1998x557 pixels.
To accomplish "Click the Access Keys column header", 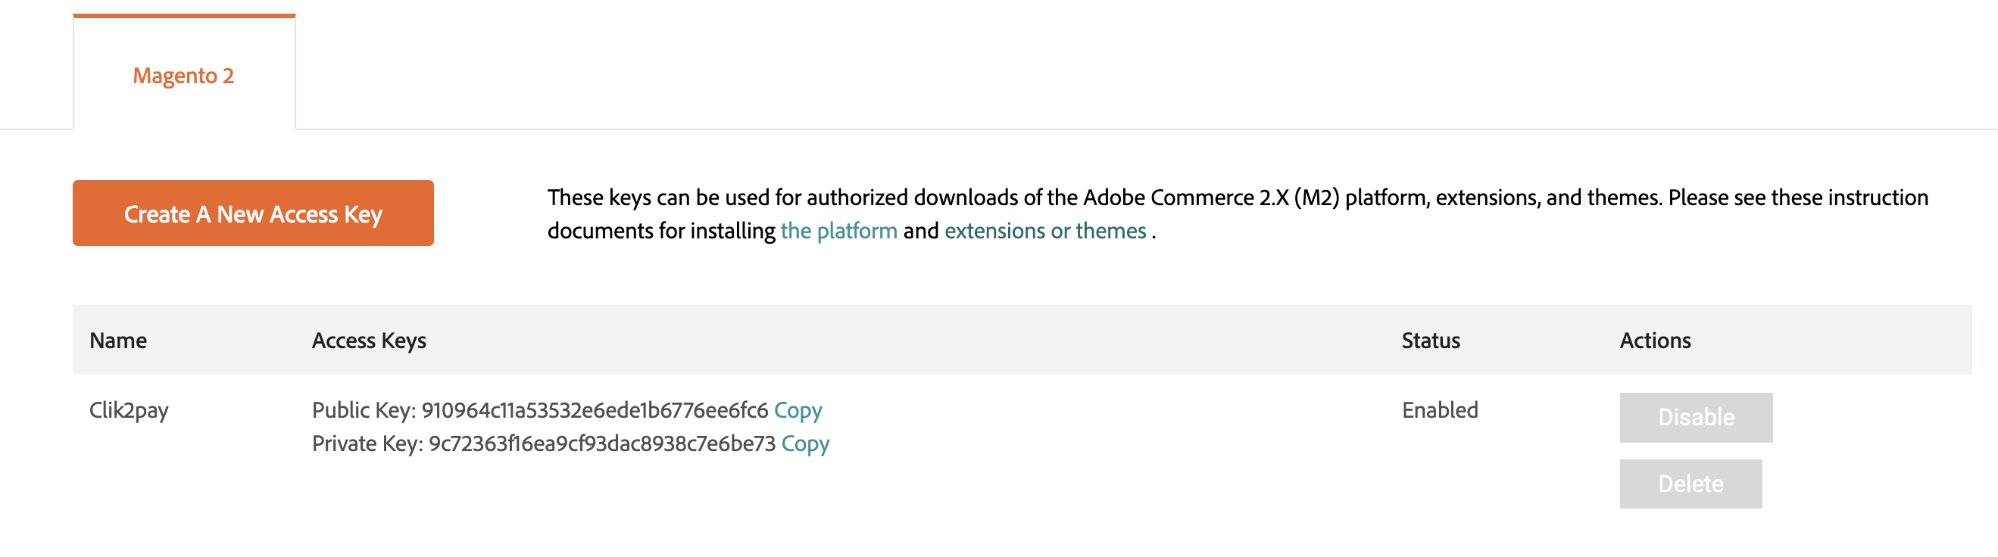I will [x=369, y=340].
